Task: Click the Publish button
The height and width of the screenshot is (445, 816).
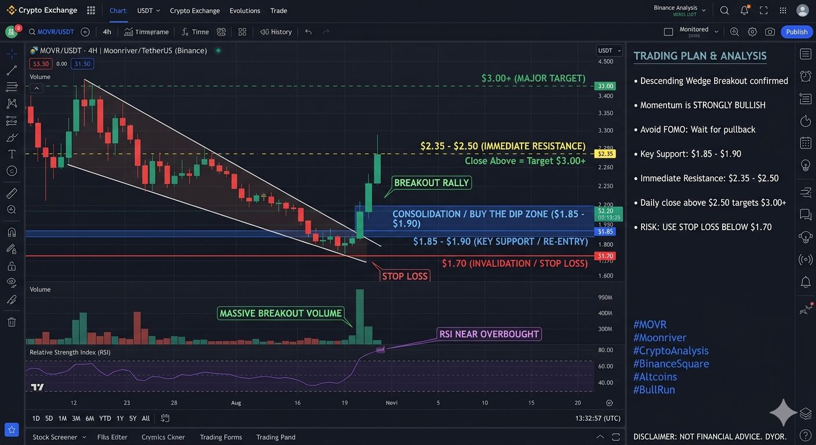Action: [796, 32]
